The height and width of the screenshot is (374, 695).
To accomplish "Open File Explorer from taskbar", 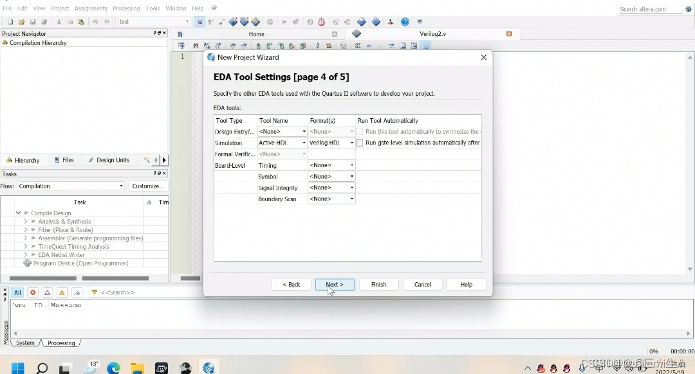I will 138,368.
